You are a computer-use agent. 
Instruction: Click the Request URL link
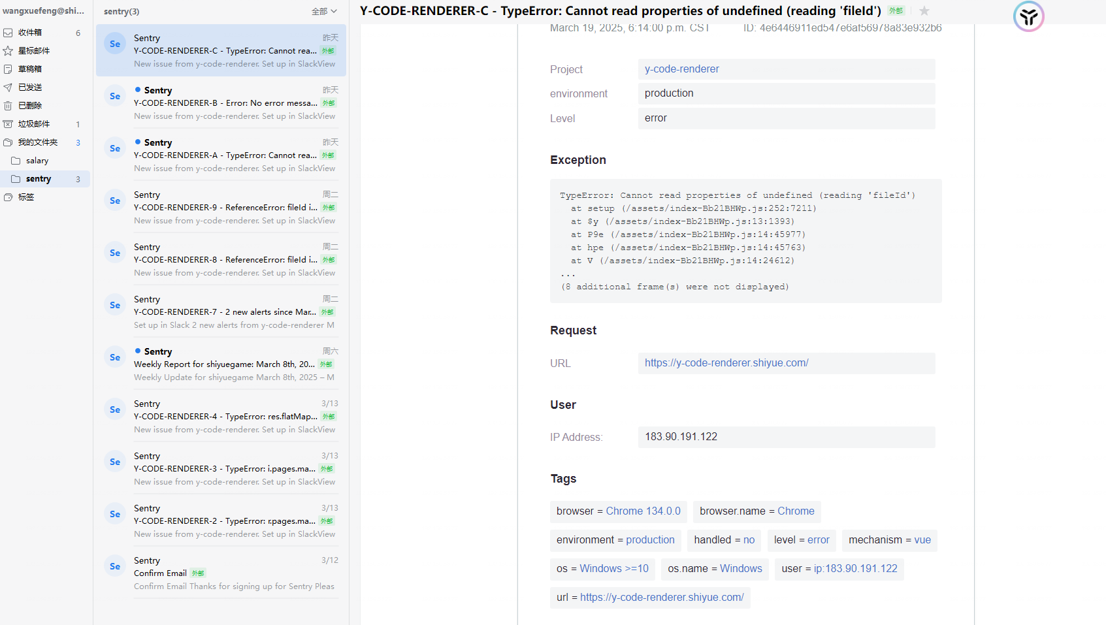click(726, 363)
